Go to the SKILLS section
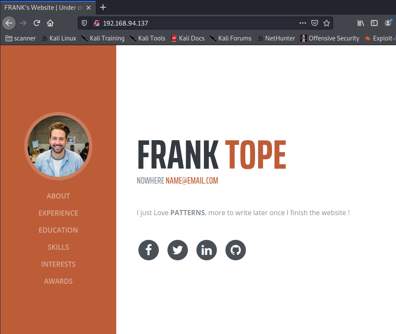 58,247
